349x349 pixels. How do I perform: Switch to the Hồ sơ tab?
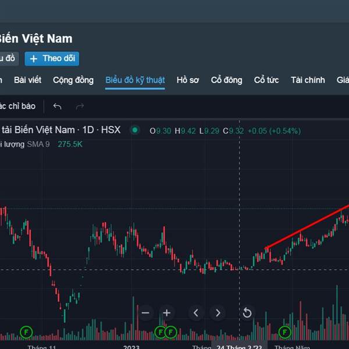[188, 80]
